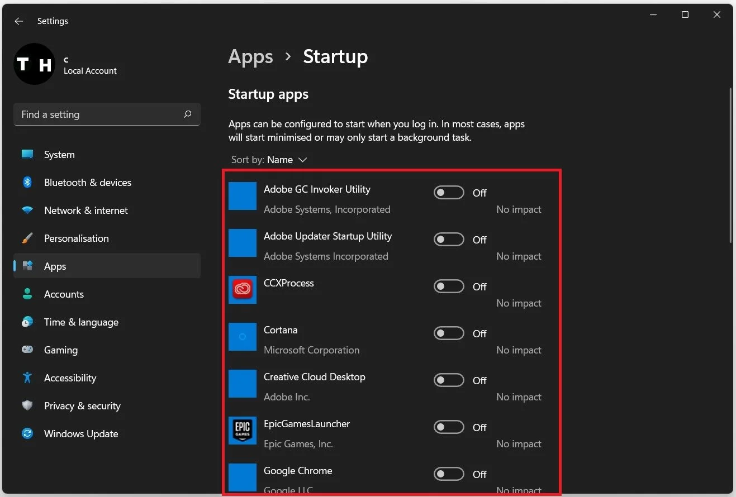The image size is (736, 497).
Task: Click the Windows Update sync icon
Action: tap(27, 434)
